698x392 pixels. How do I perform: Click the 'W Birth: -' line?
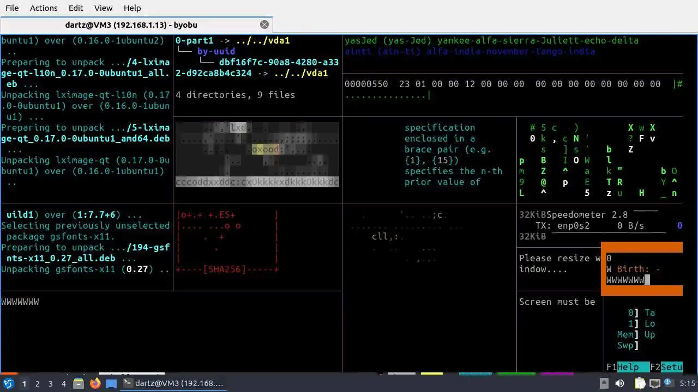[634, 269]
